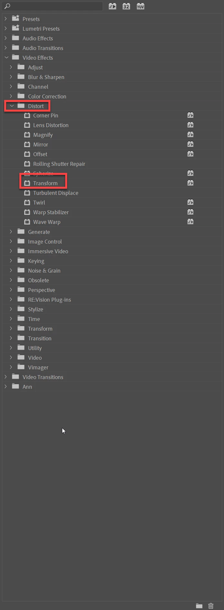Click the New Custom Bin folder icon
The image size is (224, 610).
[x=199, y=606]
